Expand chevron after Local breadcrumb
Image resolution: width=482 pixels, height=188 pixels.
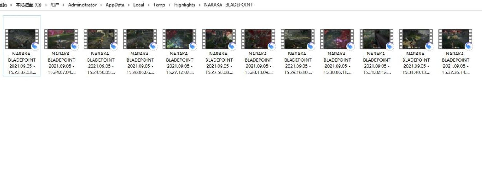point(148,5)
